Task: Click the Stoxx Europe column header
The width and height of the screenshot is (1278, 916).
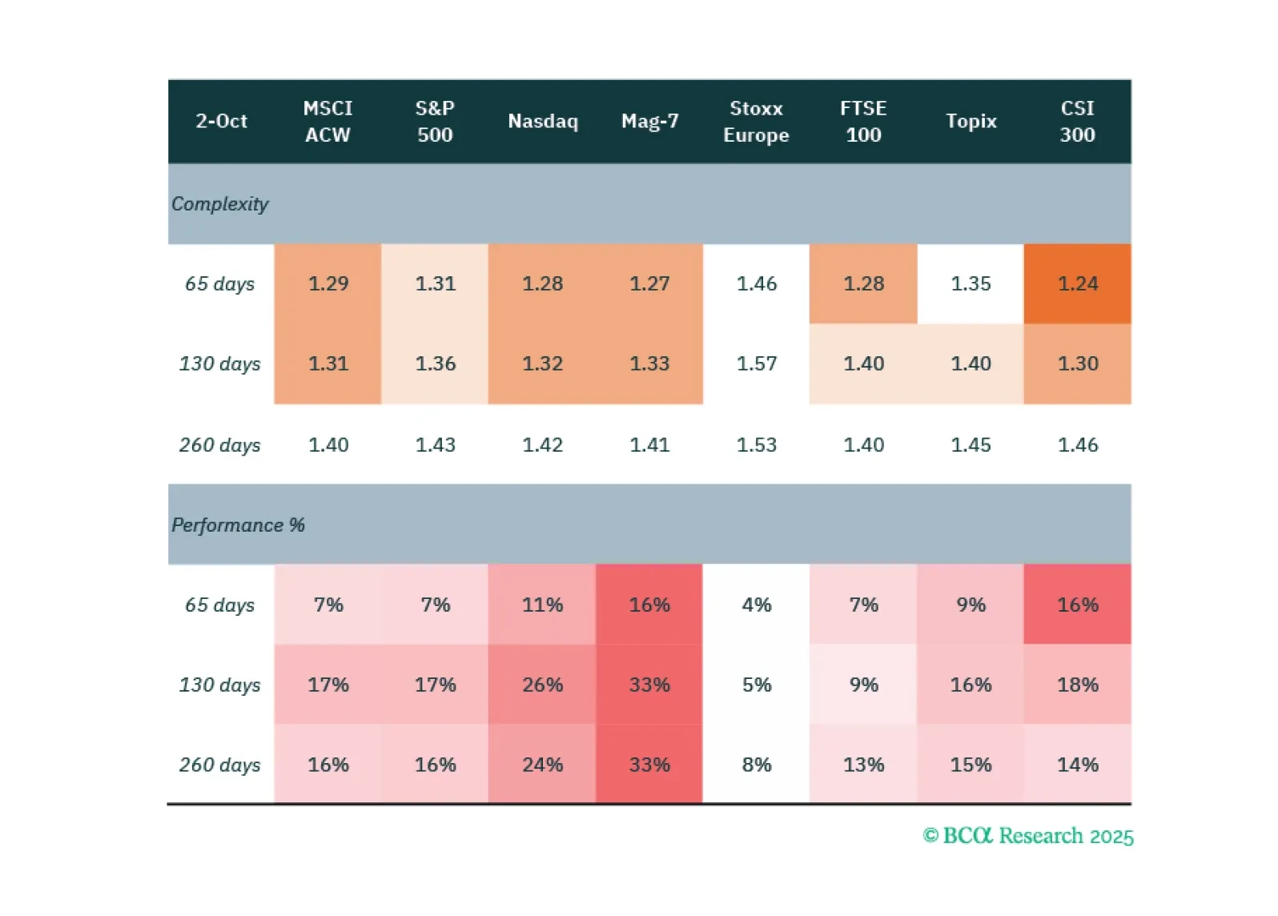Action: [x=756, y=122]
